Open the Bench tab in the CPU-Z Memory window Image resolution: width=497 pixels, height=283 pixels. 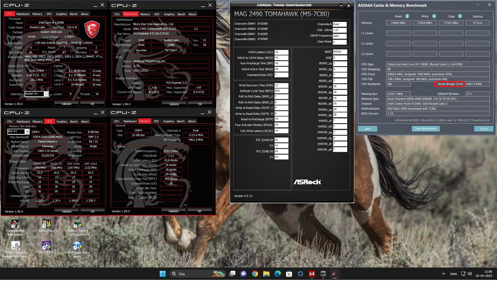pos(181,121)
